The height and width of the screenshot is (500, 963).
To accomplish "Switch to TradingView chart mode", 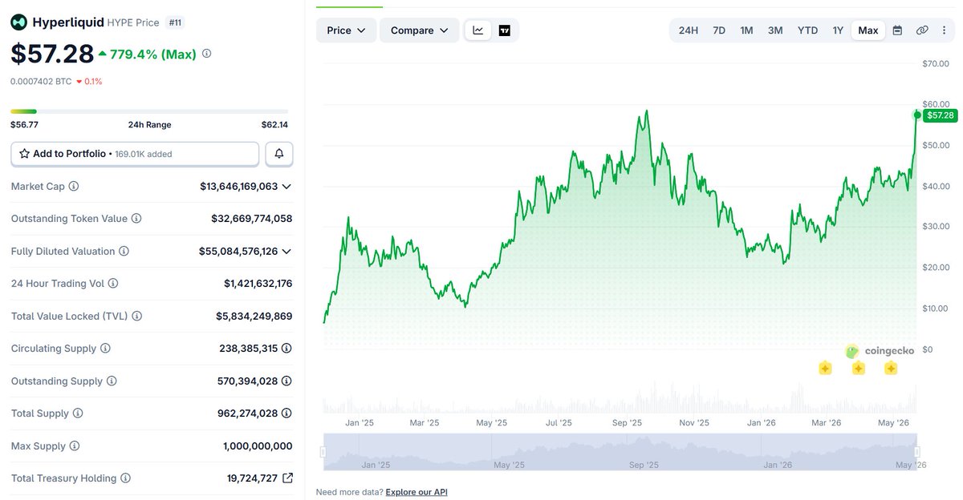I will [504, 30].
